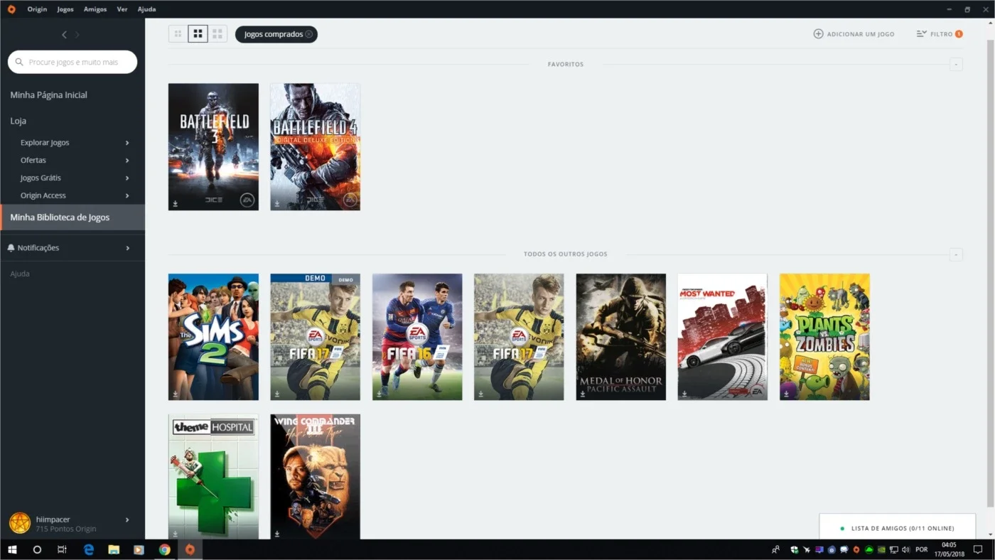The width and height of the screenshot is (995, 560).
Task: Open the FIFA 17 Demo game tile
Action: coord(315,337)
